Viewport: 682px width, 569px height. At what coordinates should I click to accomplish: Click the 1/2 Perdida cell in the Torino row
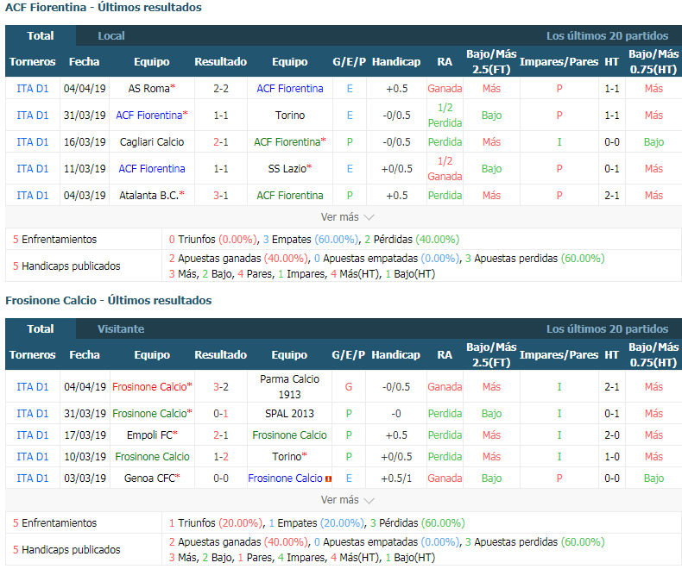pos(445,116)
